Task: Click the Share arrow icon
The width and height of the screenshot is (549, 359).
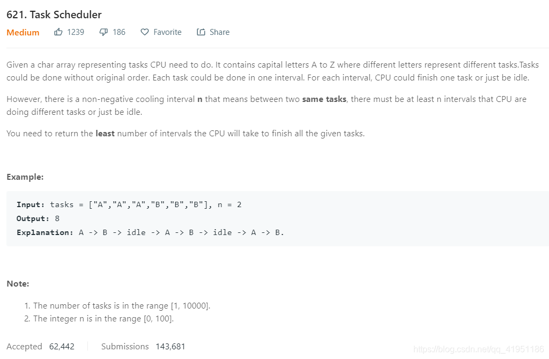Action: tap(201, 32)
